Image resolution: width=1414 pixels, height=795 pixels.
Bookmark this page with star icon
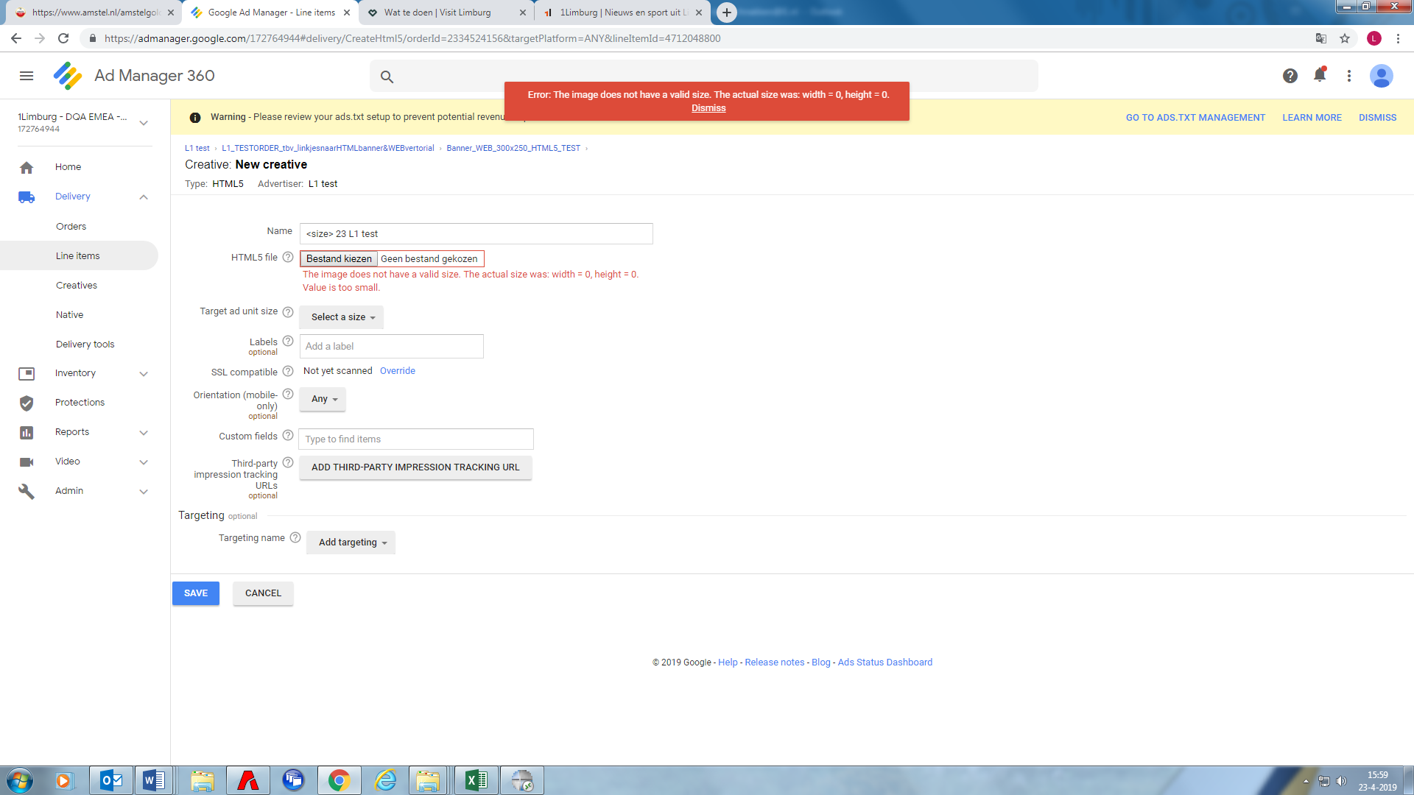[1345, 38]
